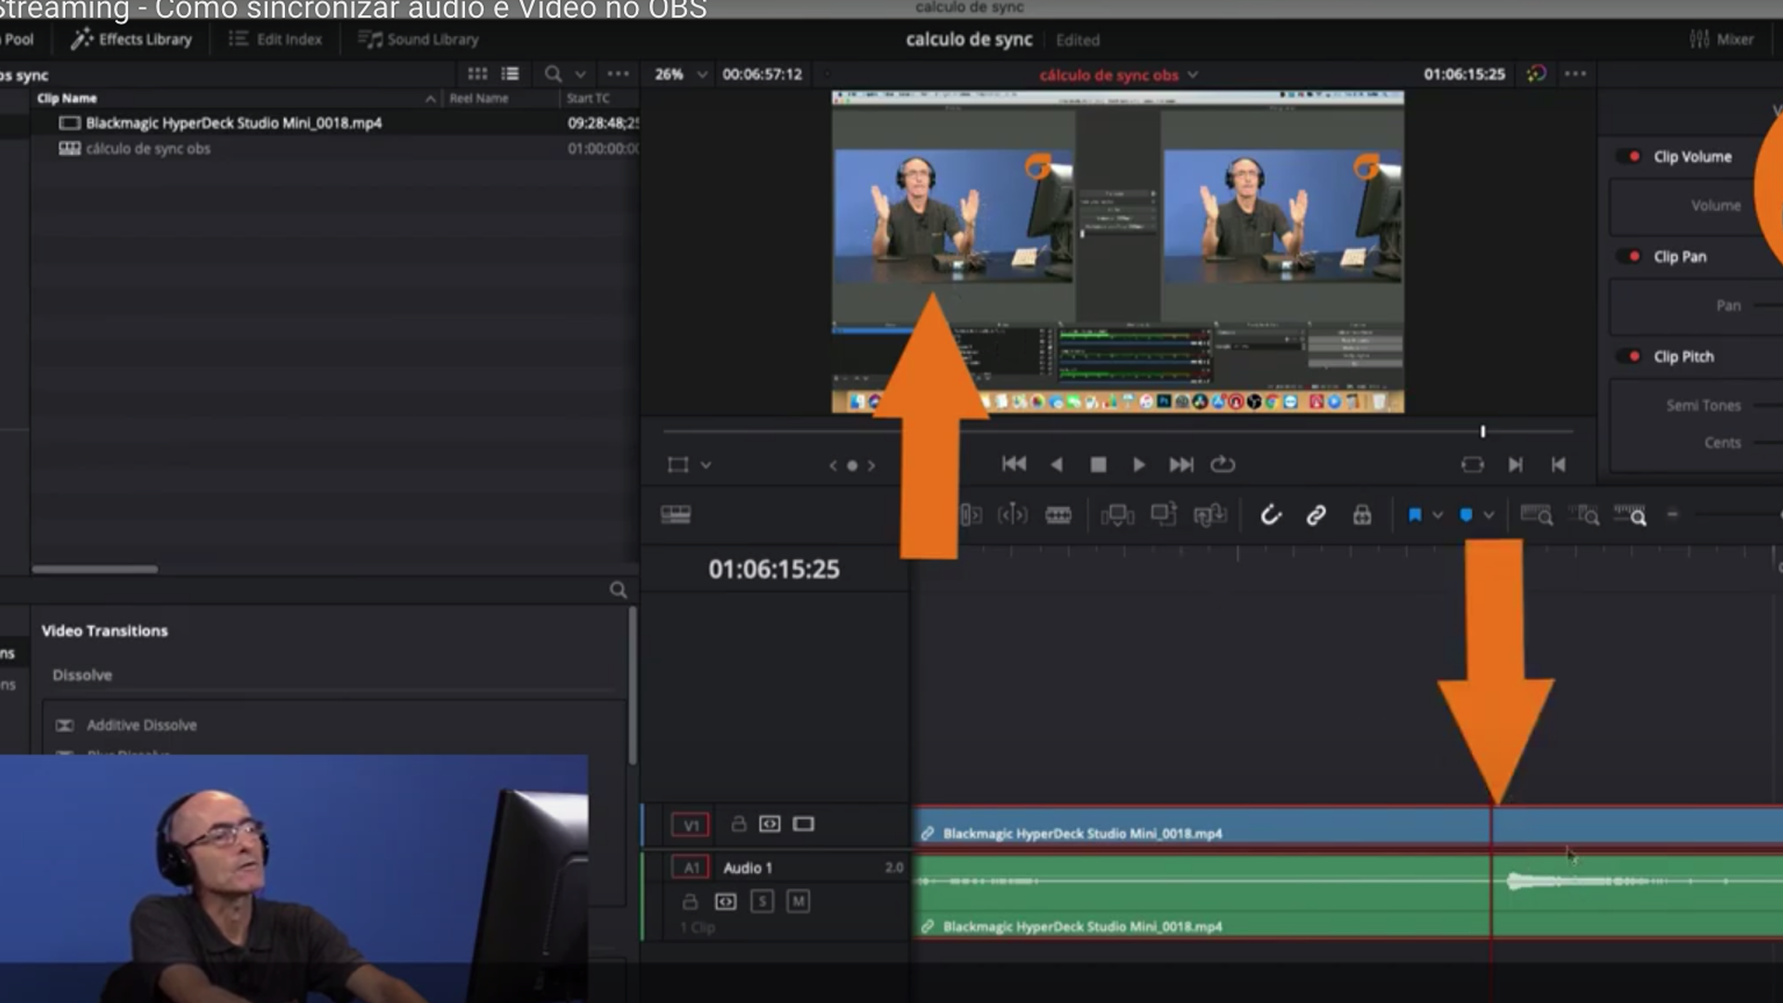The image size is (1783, 1003).
Task: Jump to previous marker arrow
Action: pyautogui.click(x=833, y=465)
